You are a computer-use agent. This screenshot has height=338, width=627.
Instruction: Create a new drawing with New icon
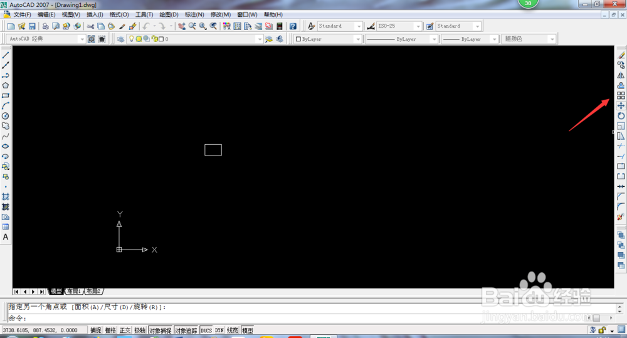tap(11, 26)
